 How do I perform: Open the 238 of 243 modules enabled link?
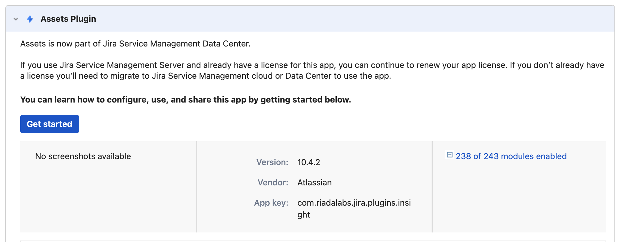point(511,156)
